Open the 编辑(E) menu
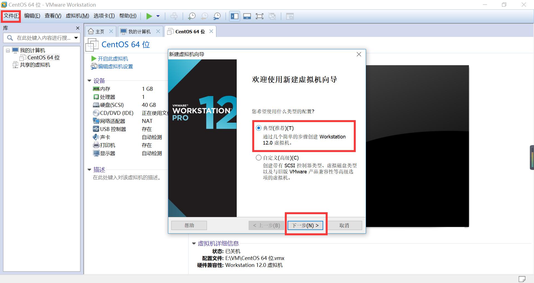The height and width of the screenshot is (283, 534). 32,16
